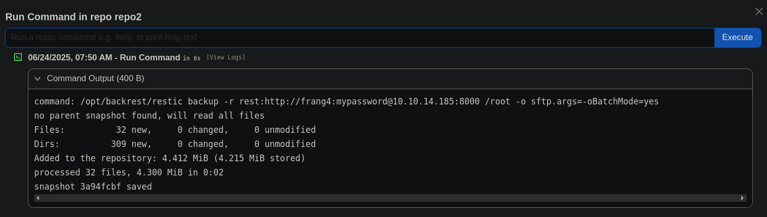Image resolution: width=767 pixels, height=217 pixels.
Task: Focus the restic command input field
Action: (359, 38)
